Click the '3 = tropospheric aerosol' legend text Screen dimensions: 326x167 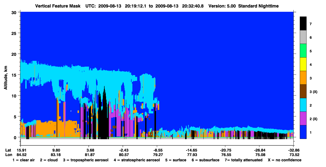pyautogui.click(x=86, y=160)
